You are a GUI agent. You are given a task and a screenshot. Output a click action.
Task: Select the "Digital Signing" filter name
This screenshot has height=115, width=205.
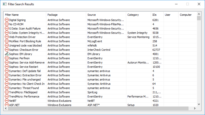click(x=17, y=20)
